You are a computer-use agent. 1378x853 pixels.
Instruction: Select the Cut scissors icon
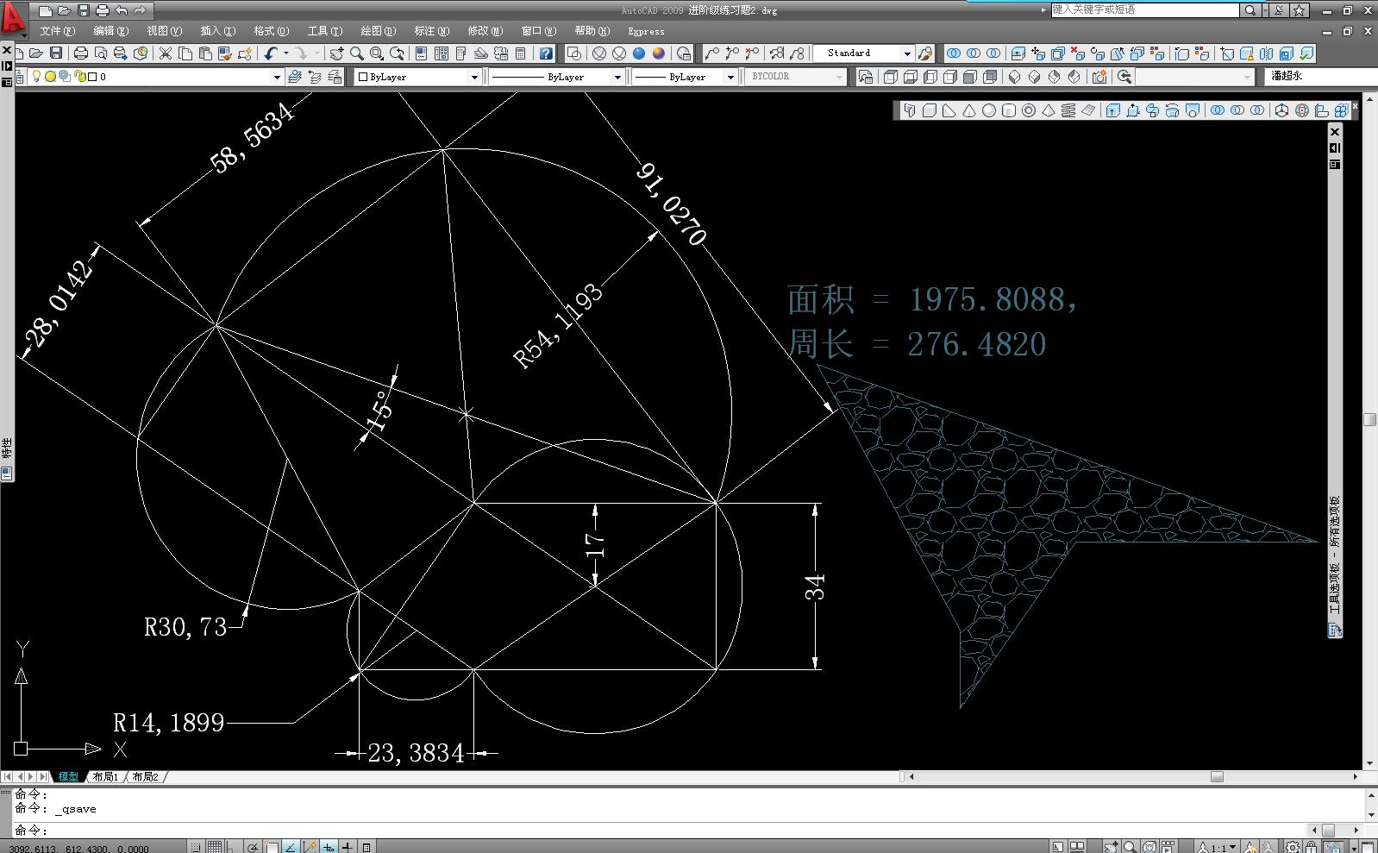pos(166,53)
